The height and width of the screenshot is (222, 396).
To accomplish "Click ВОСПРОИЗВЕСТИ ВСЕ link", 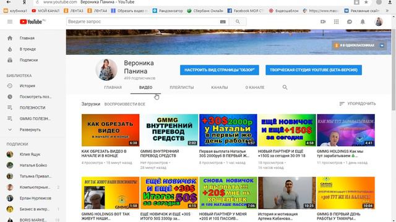I will click(125, 104).
